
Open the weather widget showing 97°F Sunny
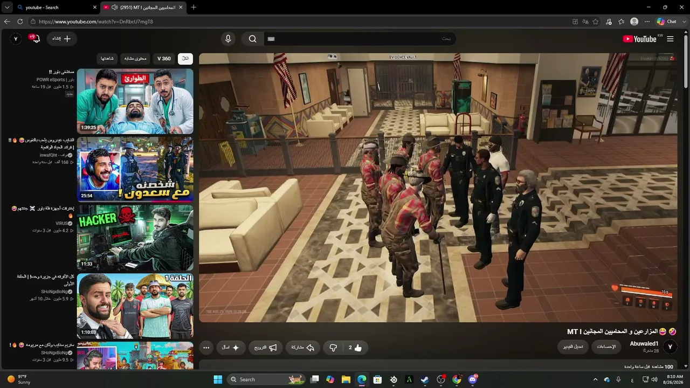point(18,379)
